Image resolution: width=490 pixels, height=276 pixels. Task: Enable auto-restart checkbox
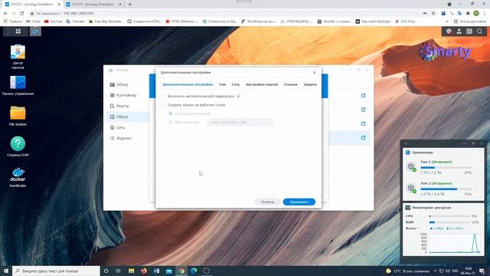pyautogui.click(x=163, y=97)
